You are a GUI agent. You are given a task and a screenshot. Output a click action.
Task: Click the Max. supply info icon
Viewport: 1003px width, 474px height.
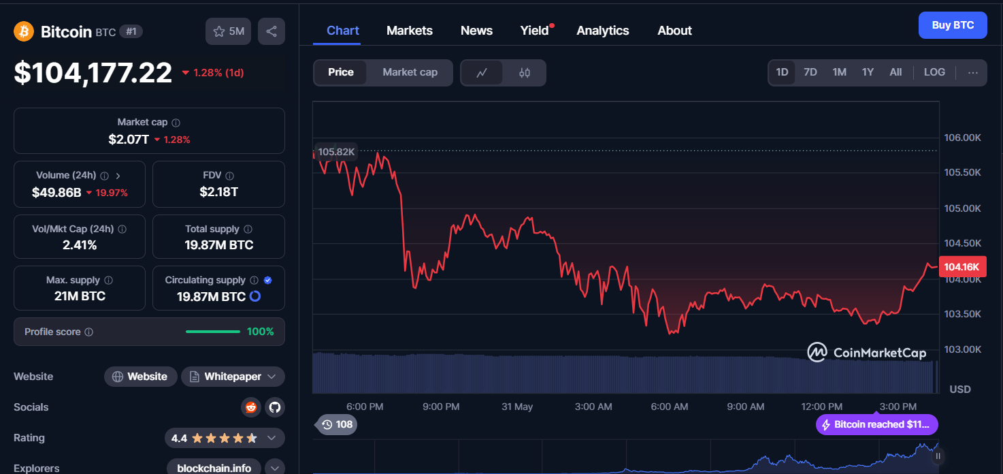108,281
